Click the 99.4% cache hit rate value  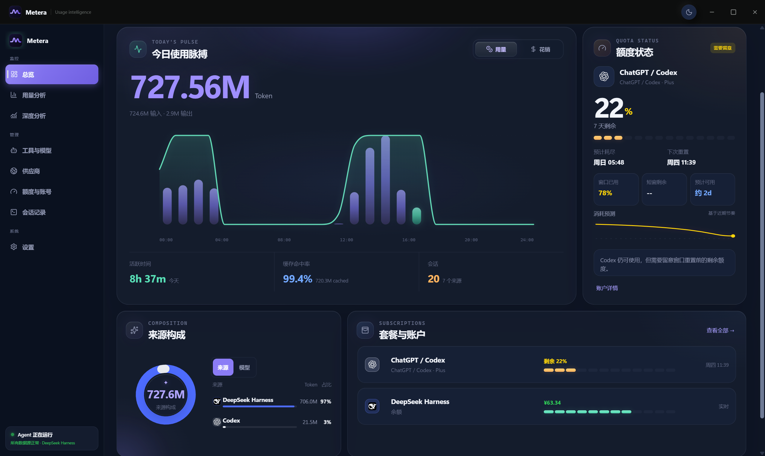(x=297, y=279)
